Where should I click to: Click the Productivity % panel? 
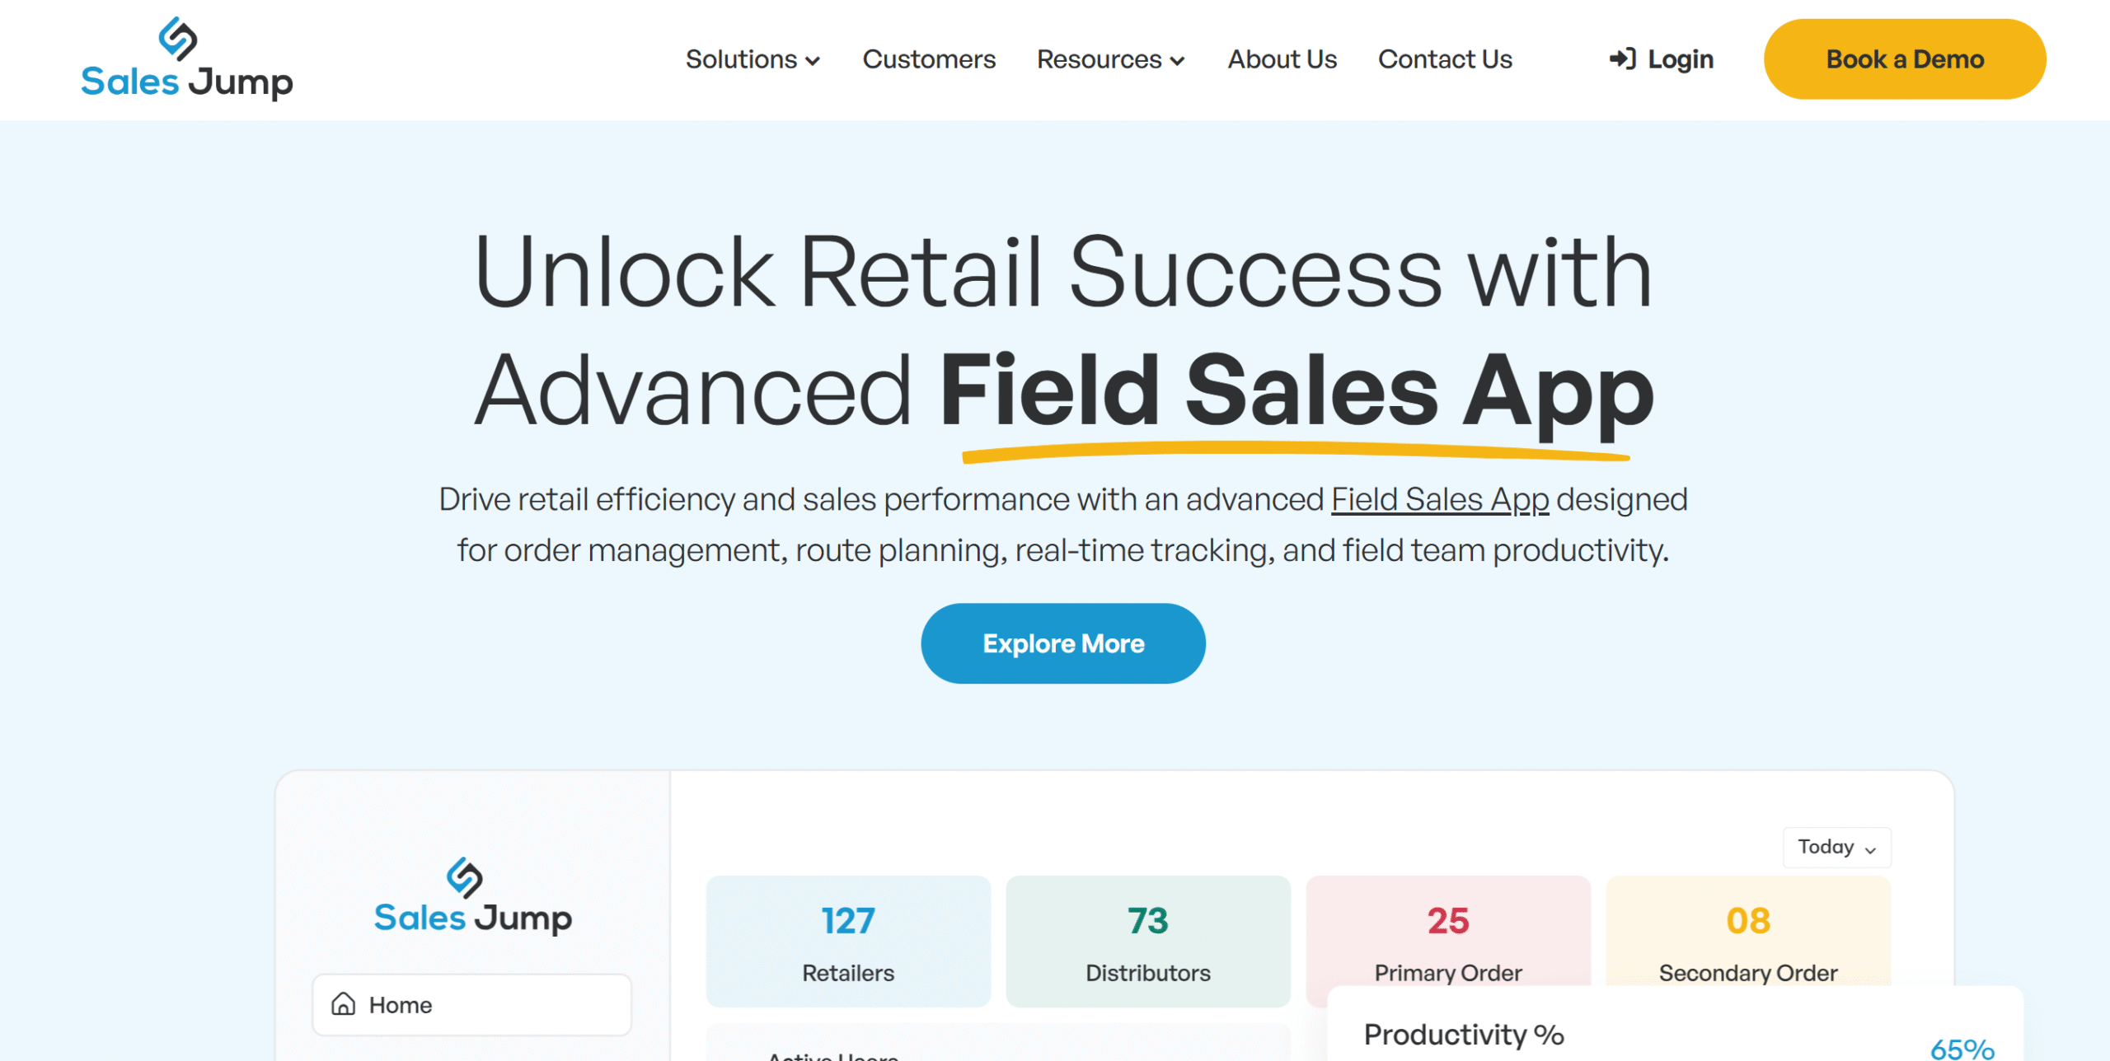coord(1675,1024)
